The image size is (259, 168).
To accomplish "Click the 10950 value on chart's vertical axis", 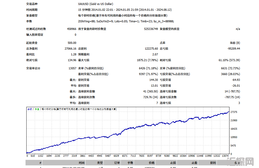I will click(x=234, y=137).
